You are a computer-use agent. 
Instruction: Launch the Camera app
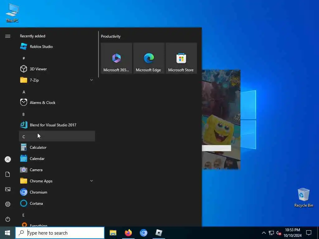57,170
